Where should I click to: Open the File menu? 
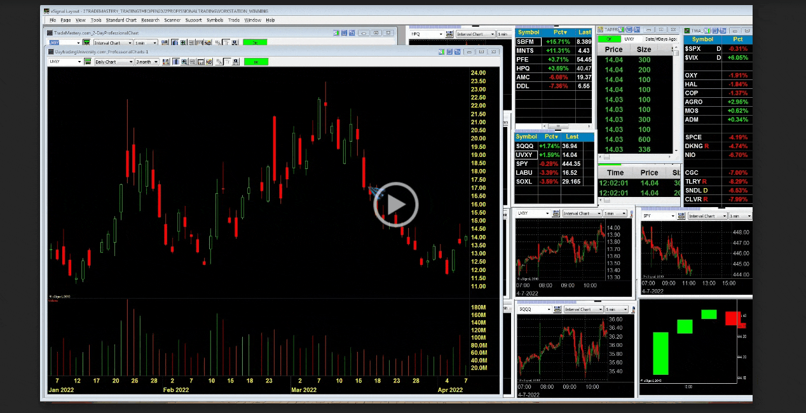click(x=53, y=20)
